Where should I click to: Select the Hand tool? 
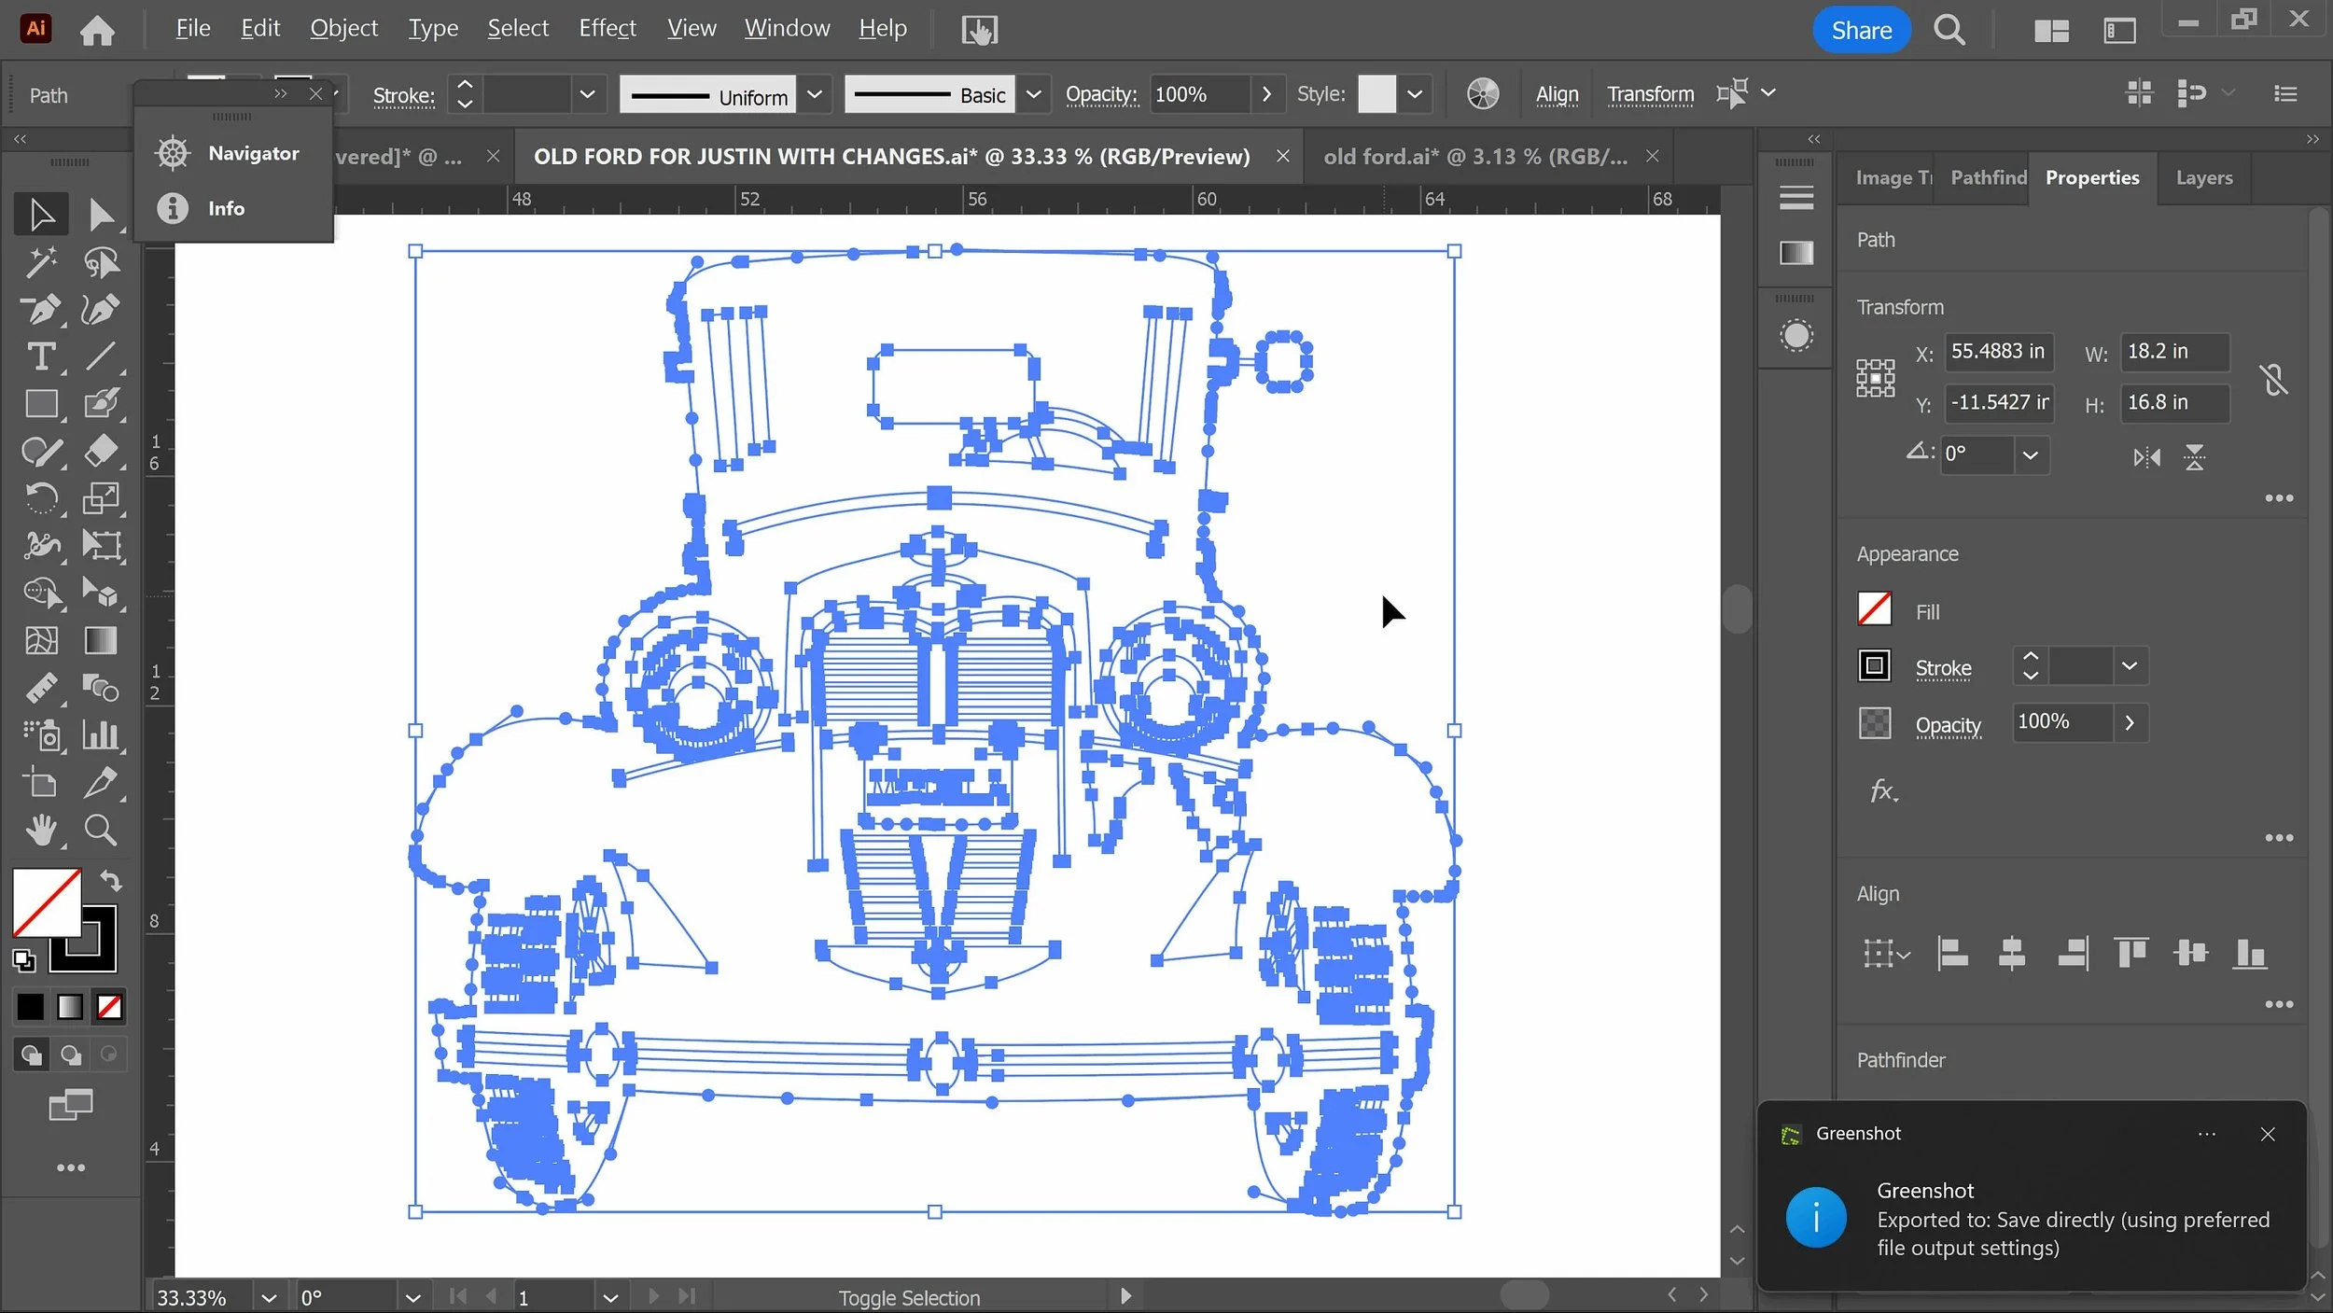point(40,830)
